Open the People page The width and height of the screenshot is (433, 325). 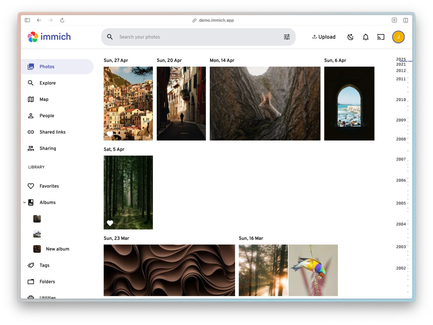point(47,115)
